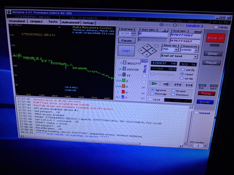Click the log horizontal scrollbar left arrow
Viewport: 234px width, 175px height.
(x=22, y=136)
